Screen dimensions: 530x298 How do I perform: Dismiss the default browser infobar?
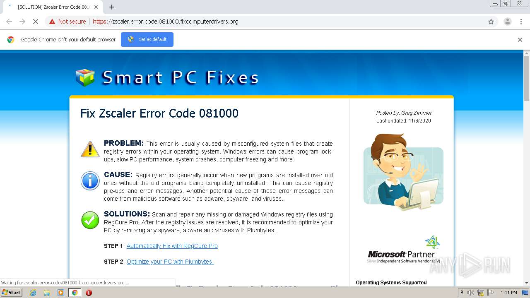click(x=520, y=40)
